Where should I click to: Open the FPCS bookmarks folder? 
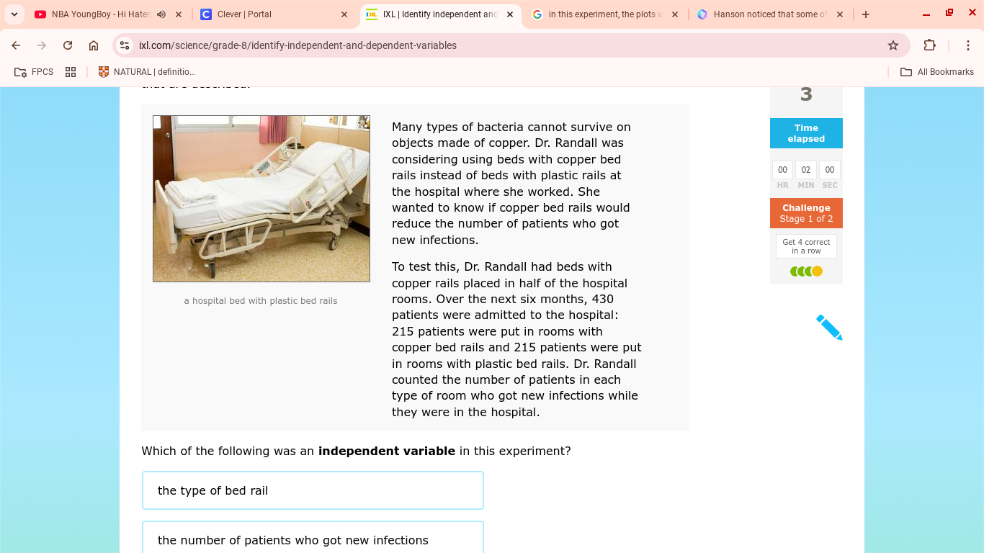(34, 72)
